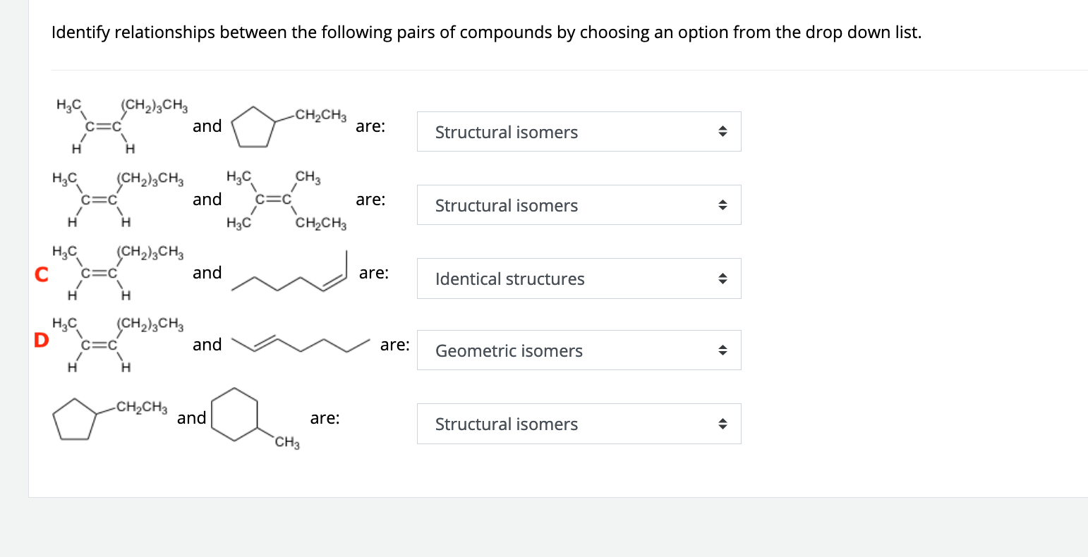Open the dropdown for the ethylcyclopentane and methylcyclohexane pair
The image size is (1088, 557).
coord(579,424)
